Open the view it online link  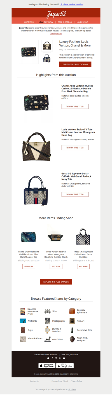[x=71, y=4]
